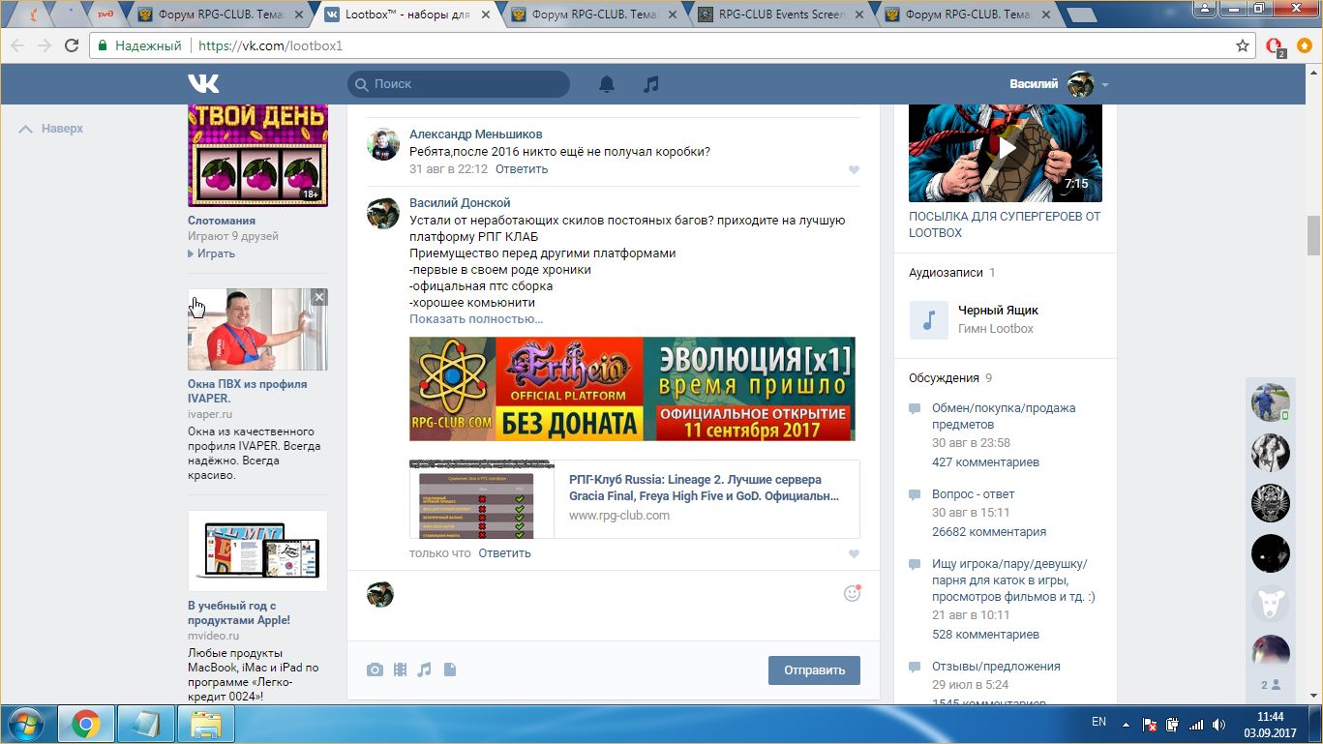The width and height of the screenshot is (1323, 744).
Task: Attach a photo with camera icon
Action: click(x=375, y=670)
